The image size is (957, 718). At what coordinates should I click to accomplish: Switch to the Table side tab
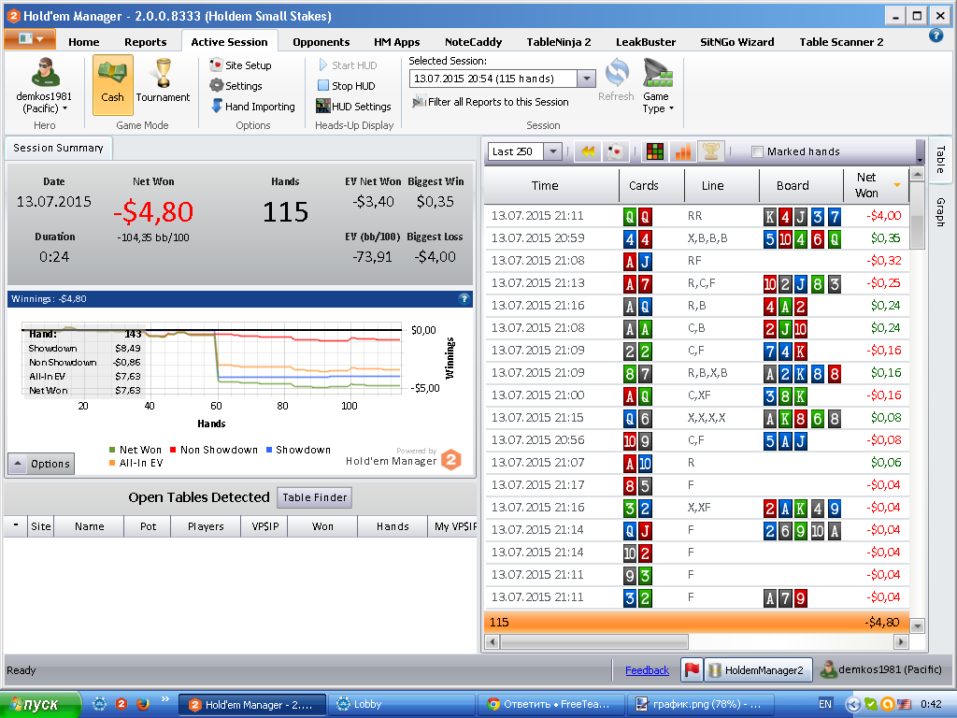(x=940, y=159)
